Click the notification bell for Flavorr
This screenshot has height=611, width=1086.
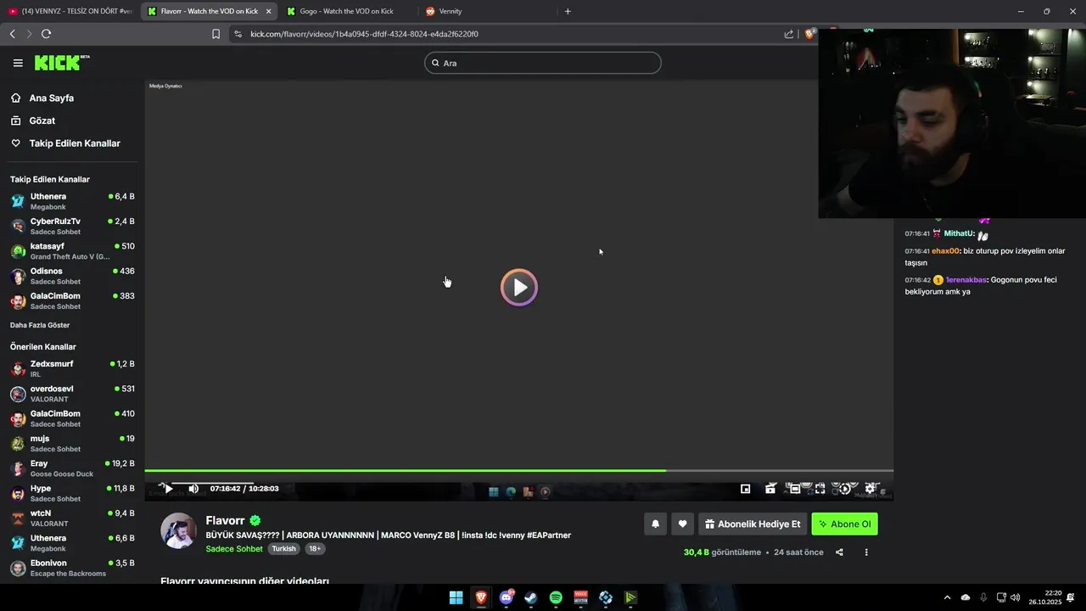[655, 524]
